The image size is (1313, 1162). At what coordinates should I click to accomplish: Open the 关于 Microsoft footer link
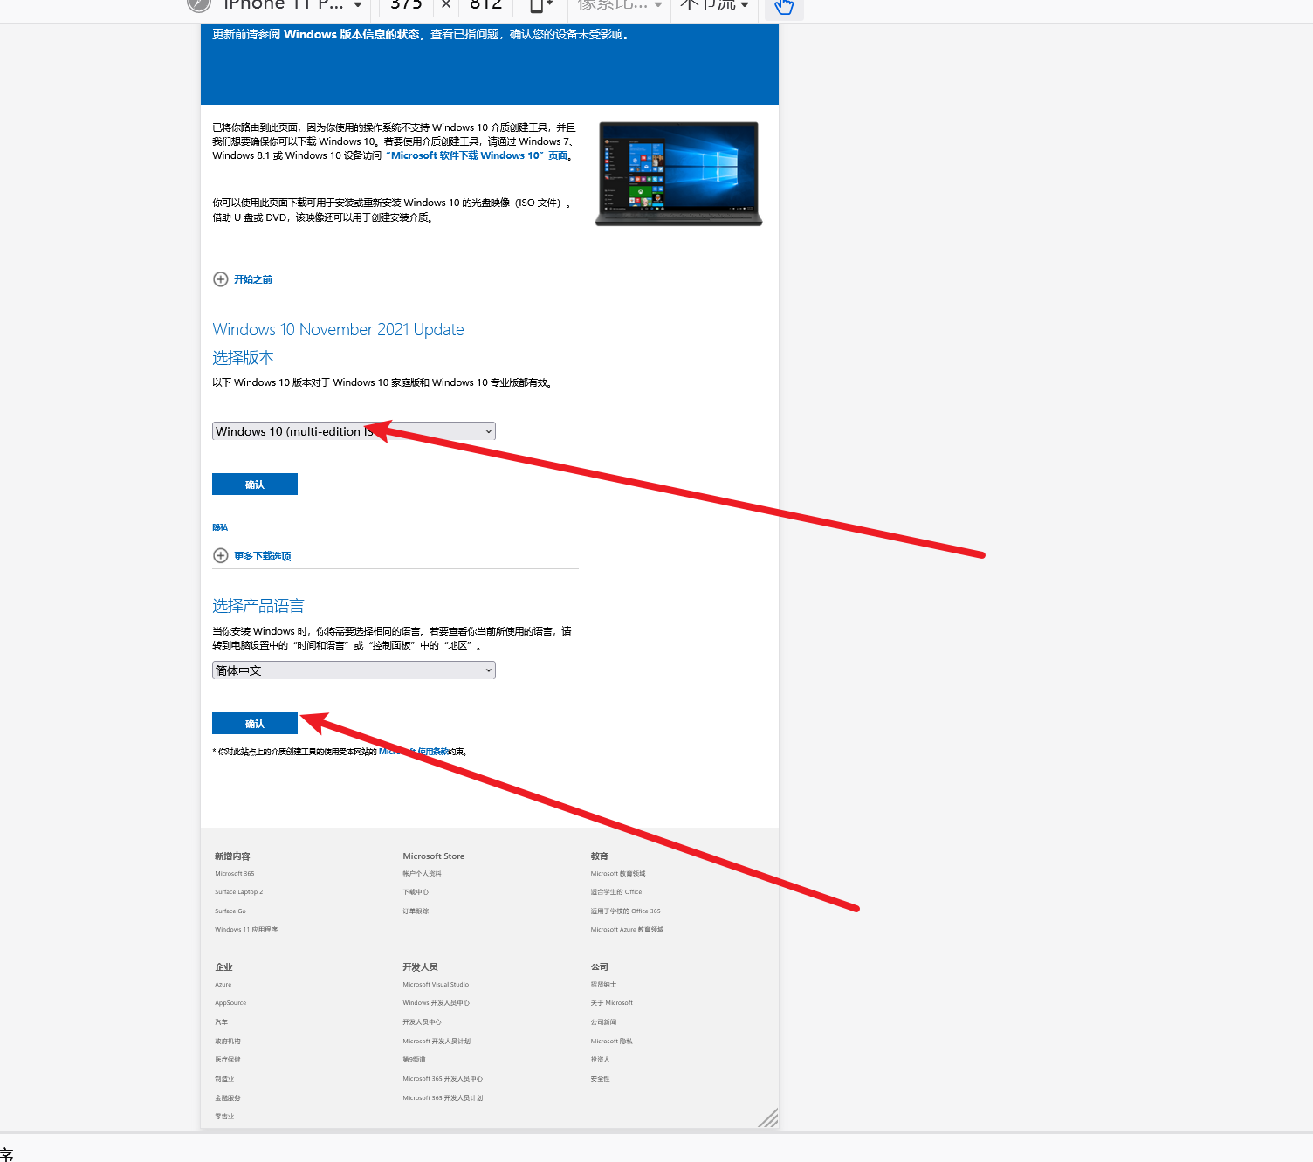tap(611, 1003)
